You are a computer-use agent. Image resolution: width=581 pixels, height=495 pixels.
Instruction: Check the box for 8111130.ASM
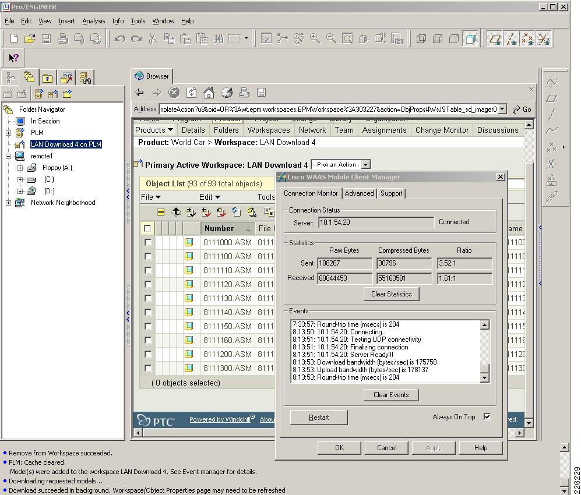[148, 298]
